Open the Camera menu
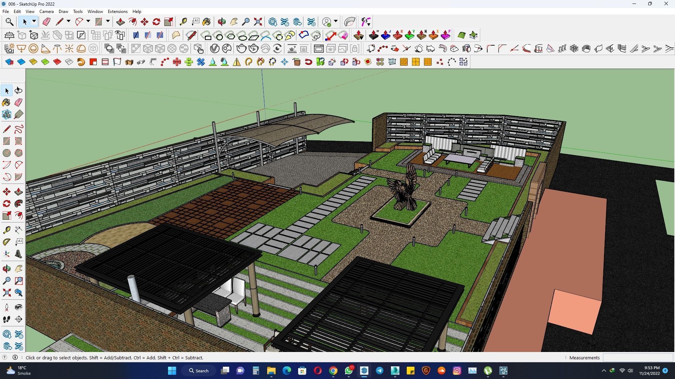The height and width of the screenshot is (379, 675). [46, 12]
